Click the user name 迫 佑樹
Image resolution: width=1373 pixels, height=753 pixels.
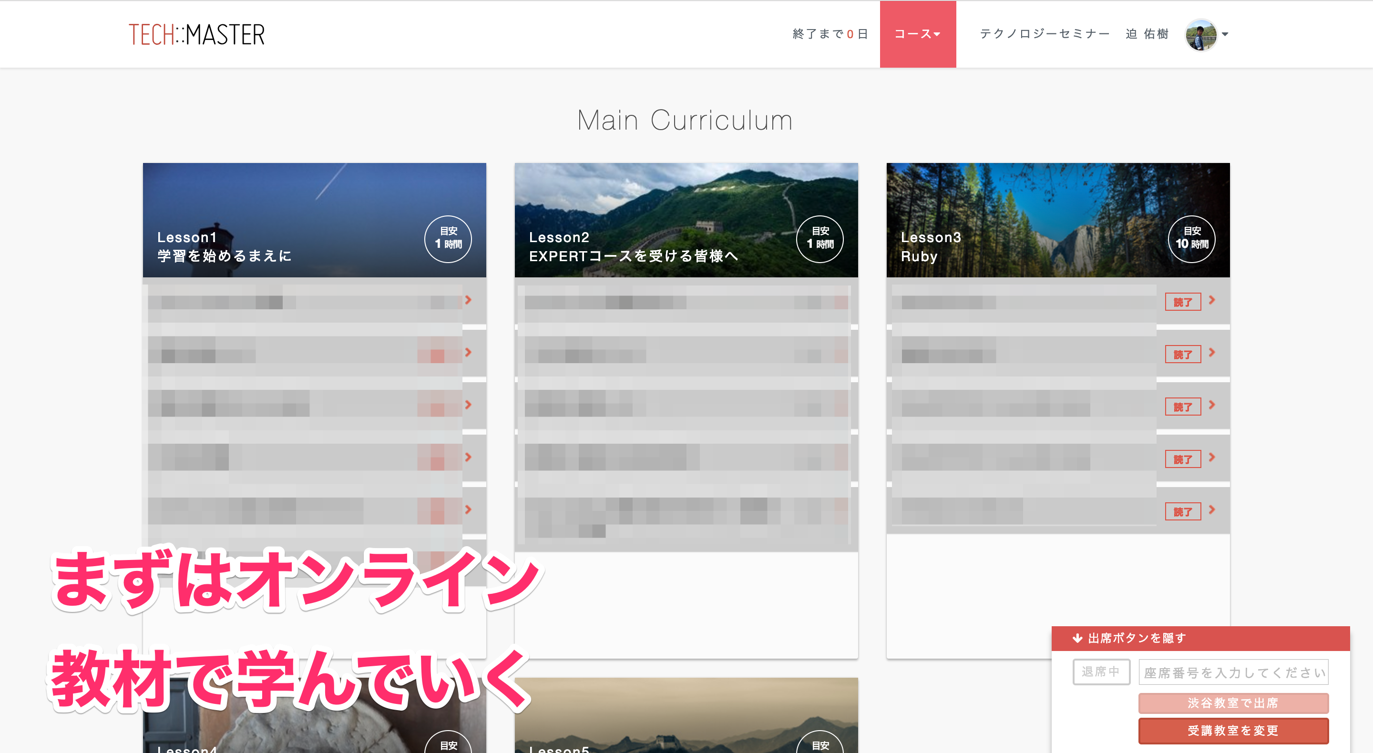1147,34
